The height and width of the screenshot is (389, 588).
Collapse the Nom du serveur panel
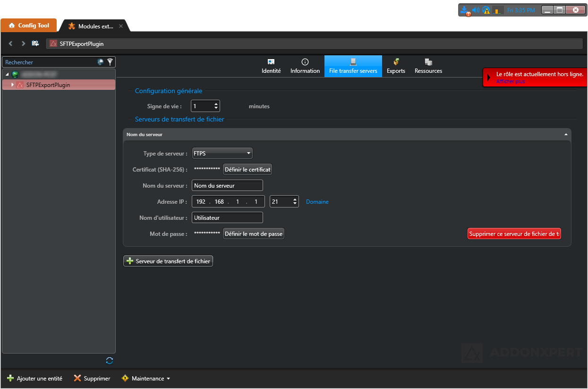[566, 135]
